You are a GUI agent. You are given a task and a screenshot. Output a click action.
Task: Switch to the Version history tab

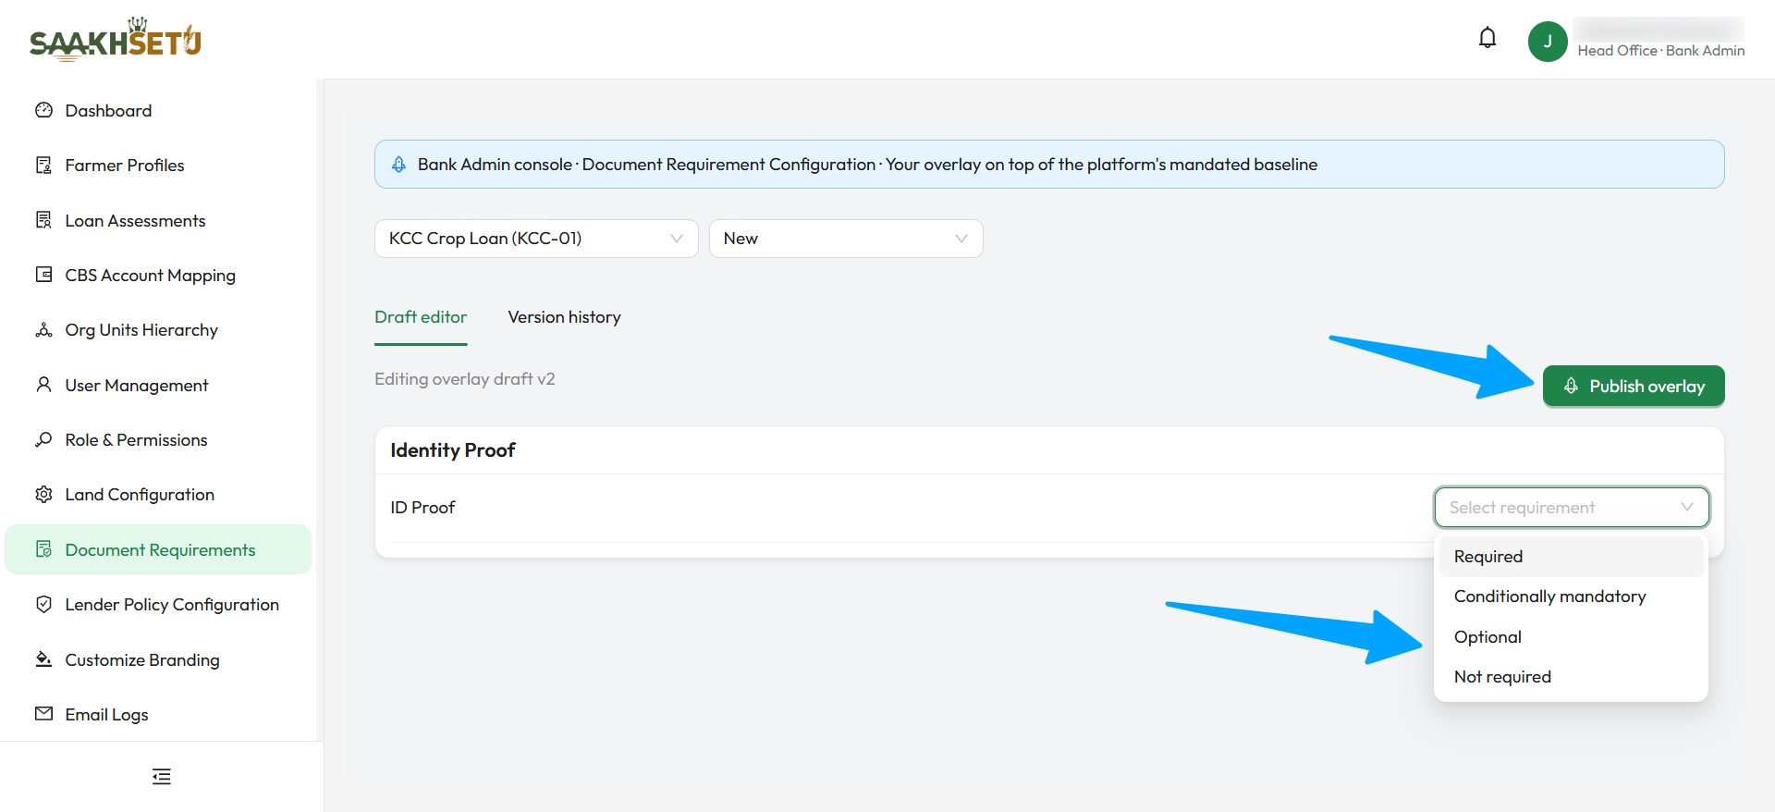click(564, 317)
